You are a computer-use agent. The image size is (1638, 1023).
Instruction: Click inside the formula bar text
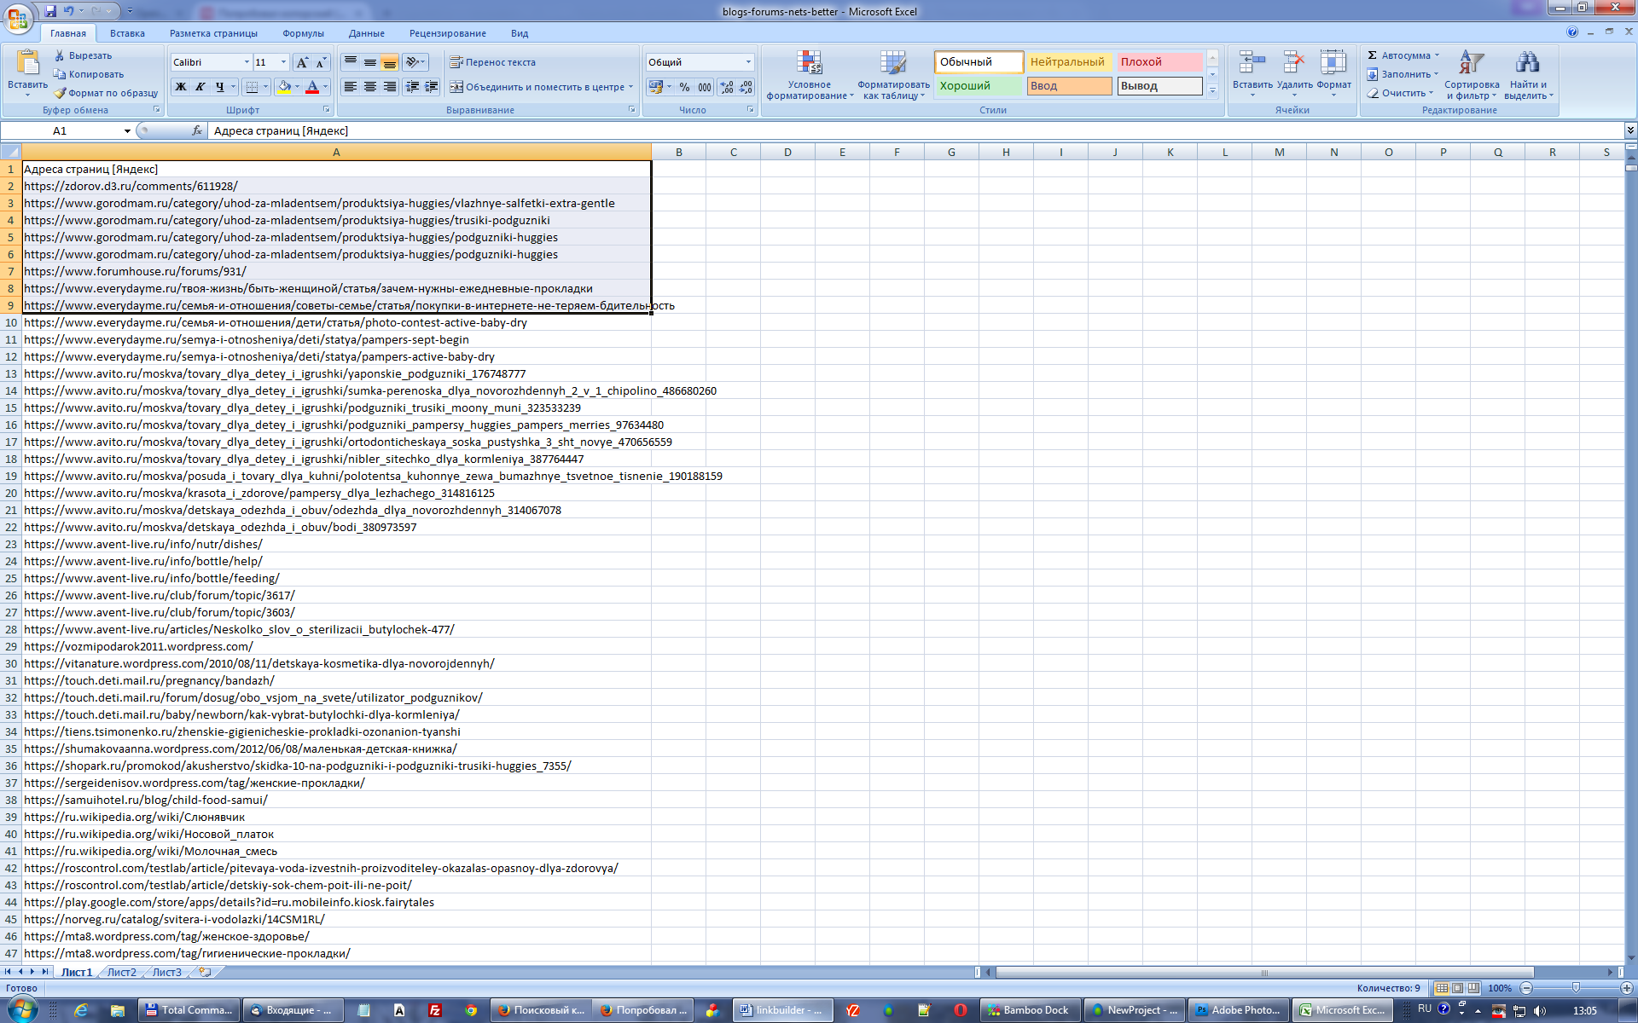coord(281,130)
